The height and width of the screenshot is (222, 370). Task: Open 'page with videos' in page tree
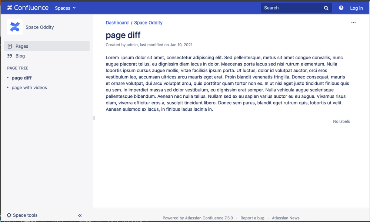tap(29, 88)
